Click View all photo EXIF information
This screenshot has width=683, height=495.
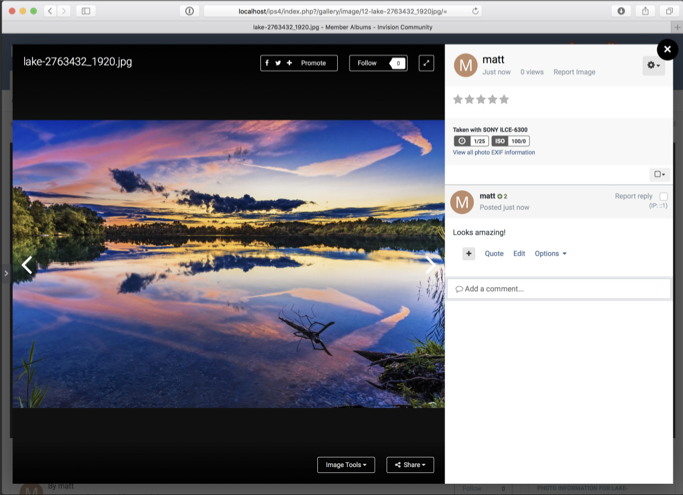click(494, 152)
